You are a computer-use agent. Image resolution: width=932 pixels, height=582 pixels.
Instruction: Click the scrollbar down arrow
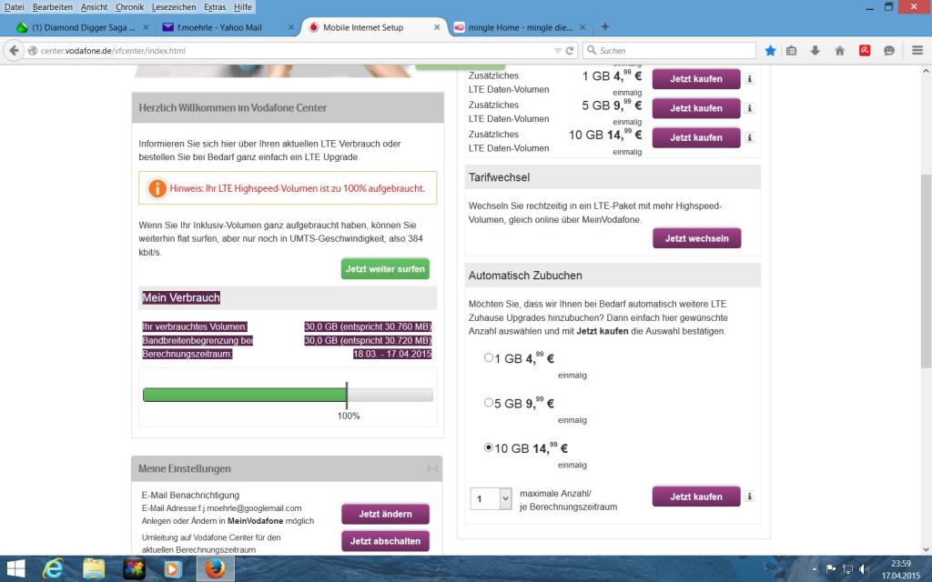pos(926,548)
